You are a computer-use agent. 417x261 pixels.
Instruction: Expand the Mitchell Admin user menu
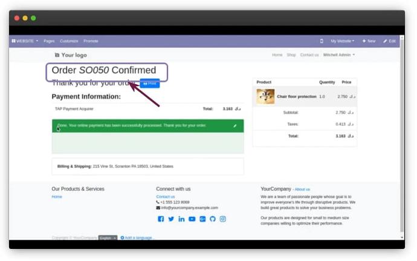point(339,55)
